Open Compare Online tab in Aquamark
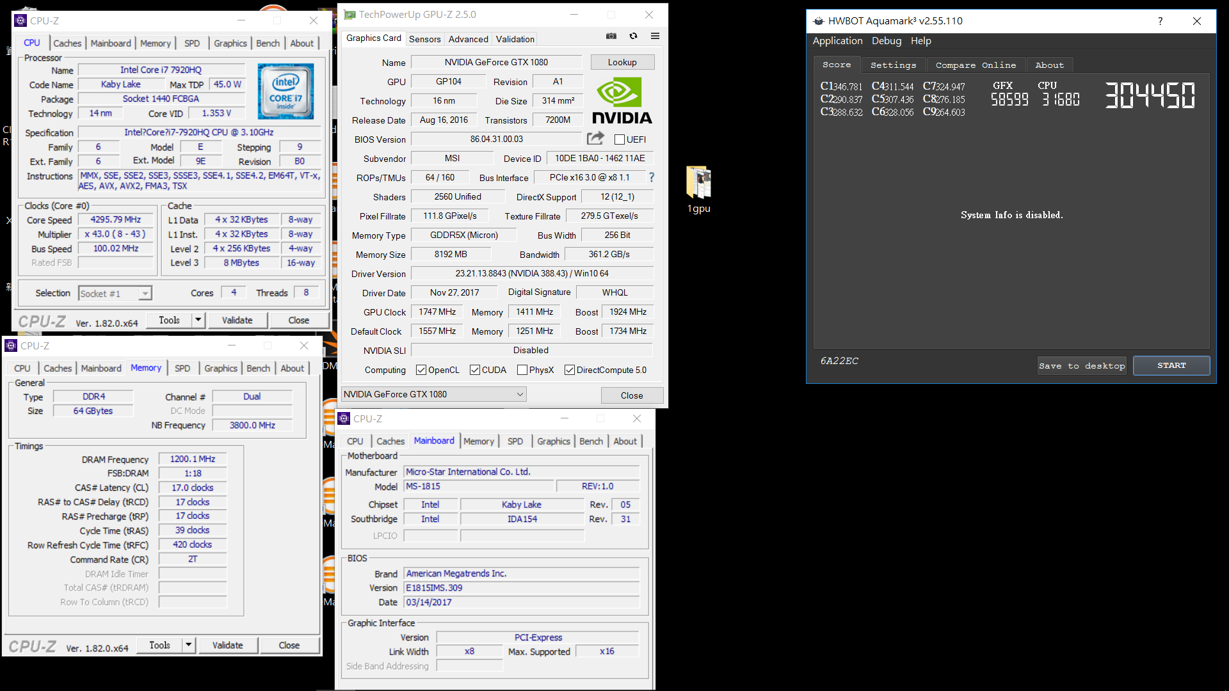The height and width of the screenshot is (691, 1229). [x=975, y=65]
